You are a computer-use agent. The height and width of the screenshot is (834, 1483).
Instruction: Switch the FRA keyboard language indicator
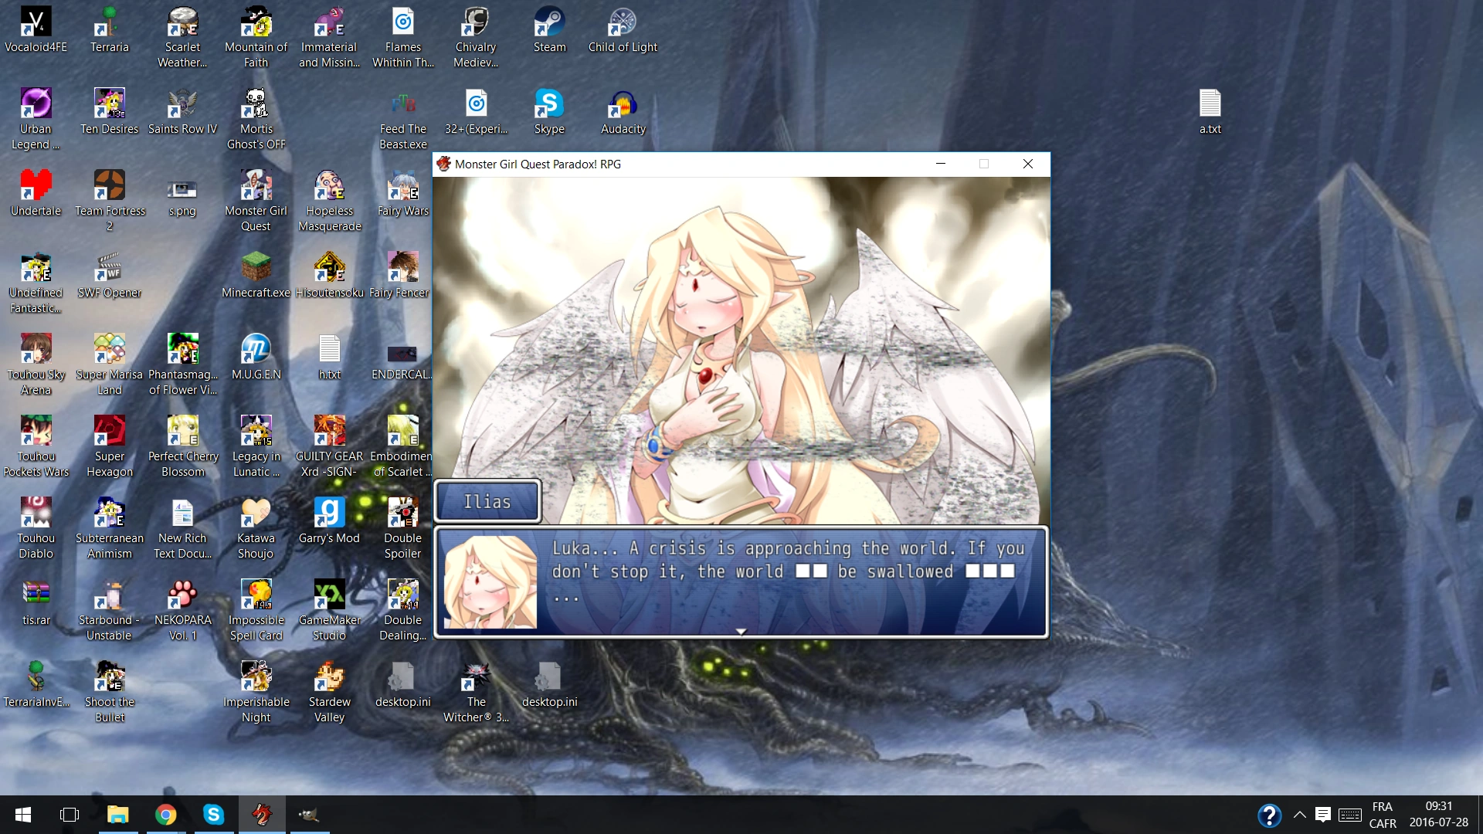[1383, 815]
